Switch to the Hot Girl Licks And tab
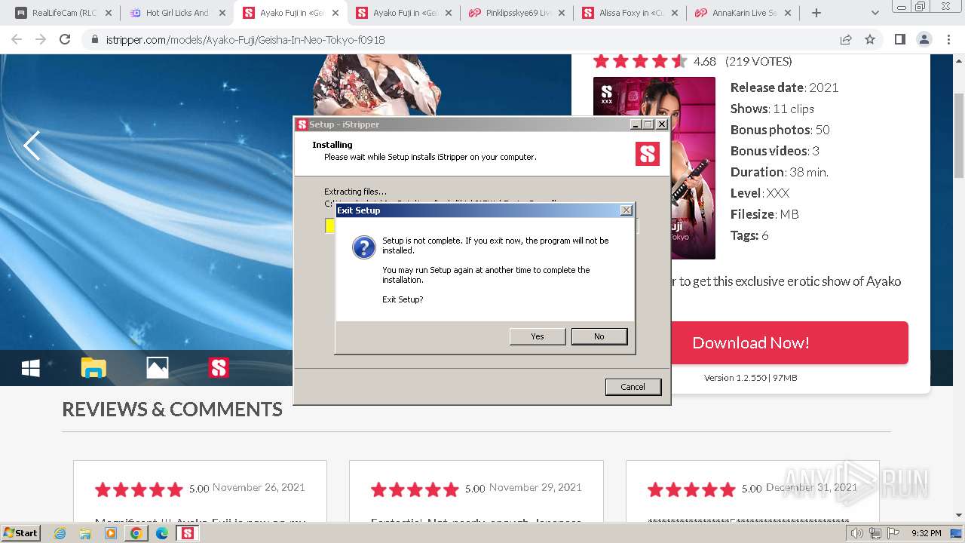 [177, 13]
